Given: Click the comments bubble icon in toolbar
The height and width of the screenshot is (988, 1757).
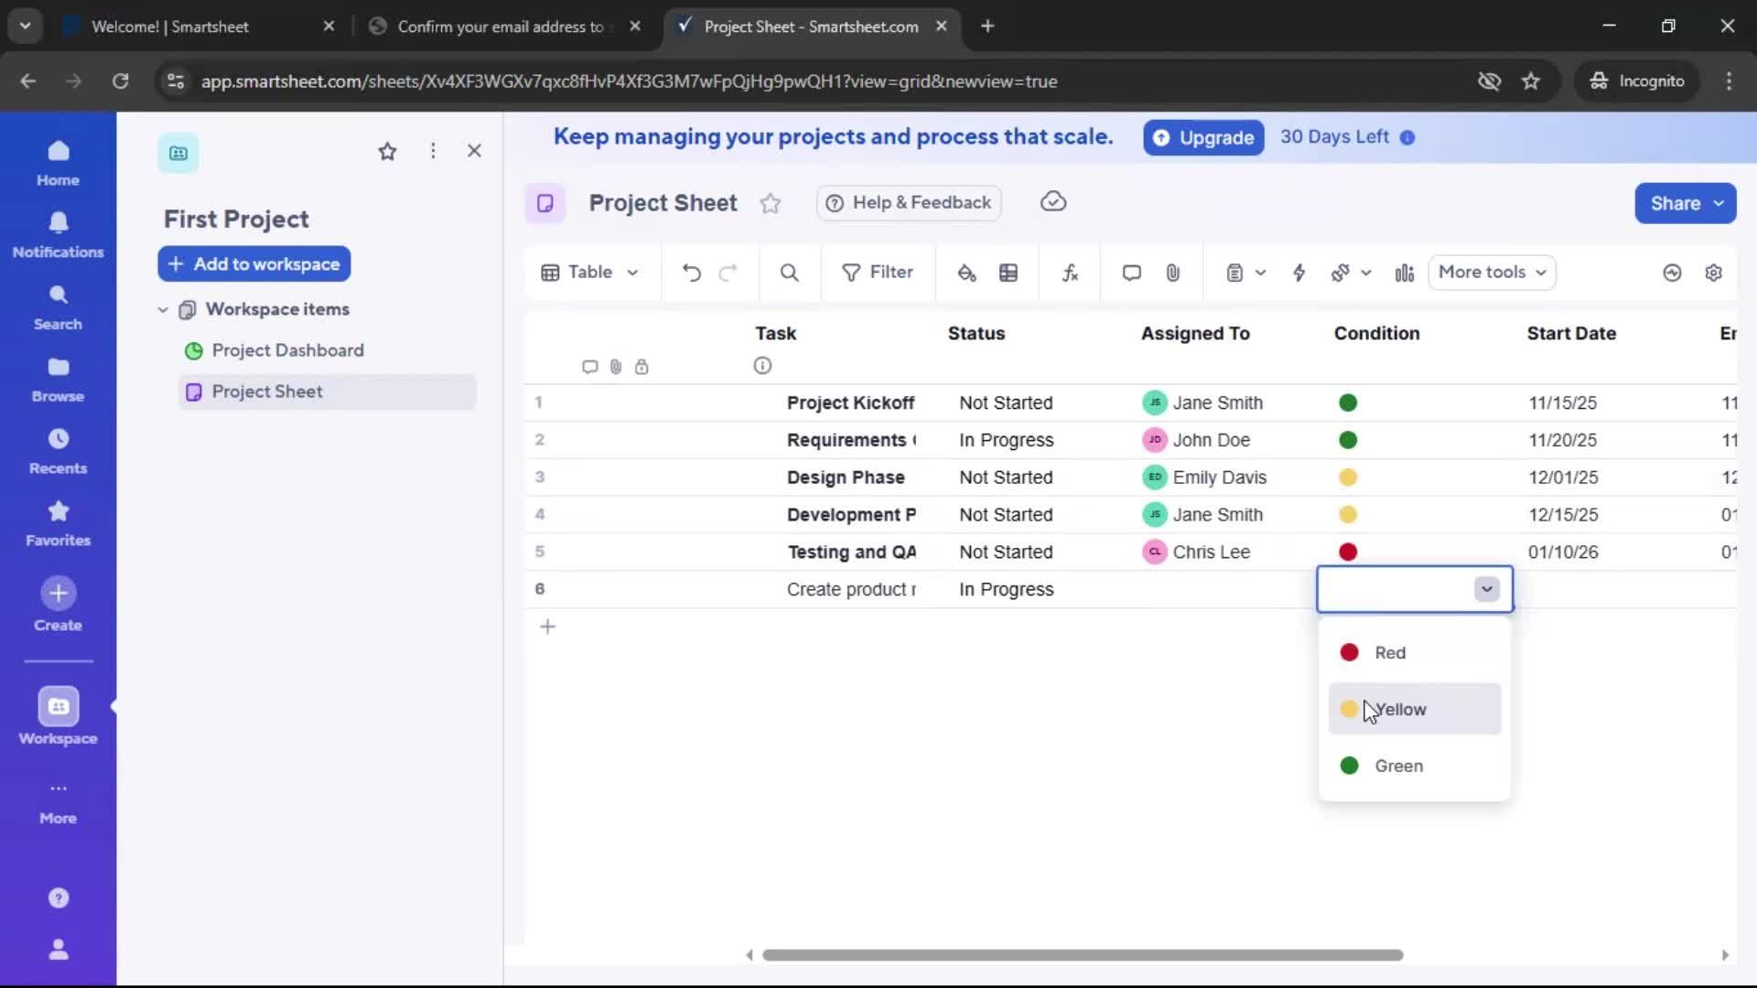Looking at the screenshot, I should [x=1131, y=273].
